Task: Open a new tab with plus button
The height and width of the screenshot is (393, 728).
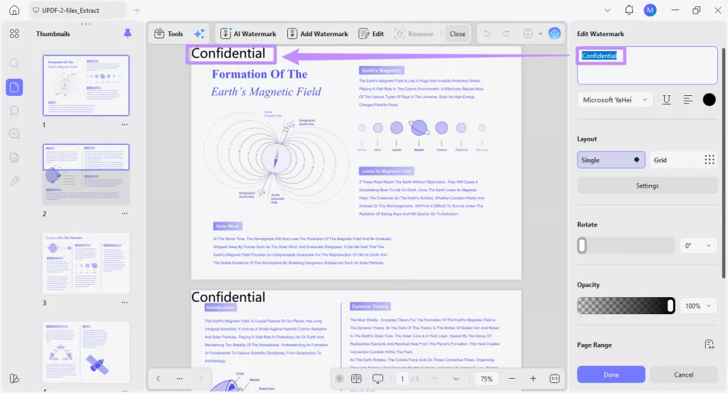Action: click(137, 10)
